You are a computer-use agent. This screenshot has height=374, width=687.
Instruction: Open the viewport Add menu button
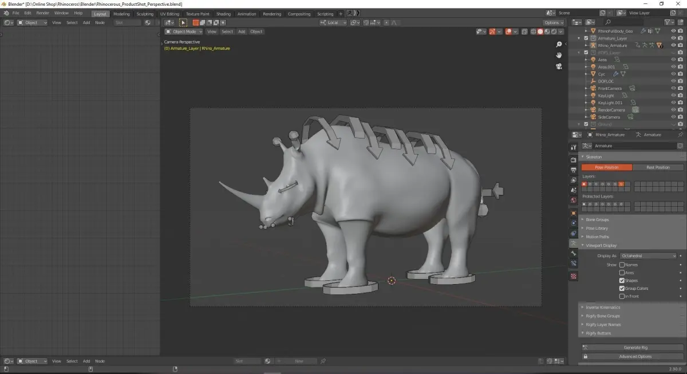[x=242, y=32]
